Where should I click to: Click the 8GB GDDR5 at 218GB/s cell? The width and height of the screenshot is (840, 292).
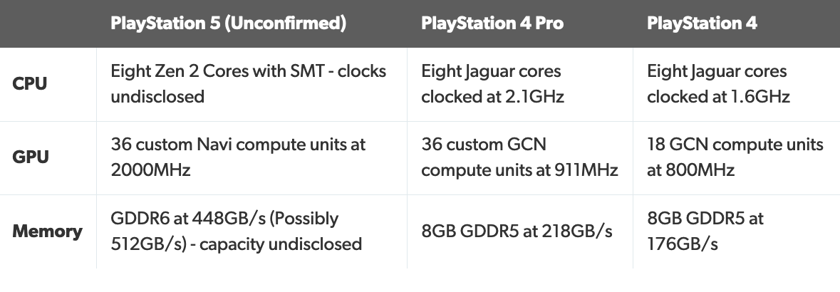[520, 231]
